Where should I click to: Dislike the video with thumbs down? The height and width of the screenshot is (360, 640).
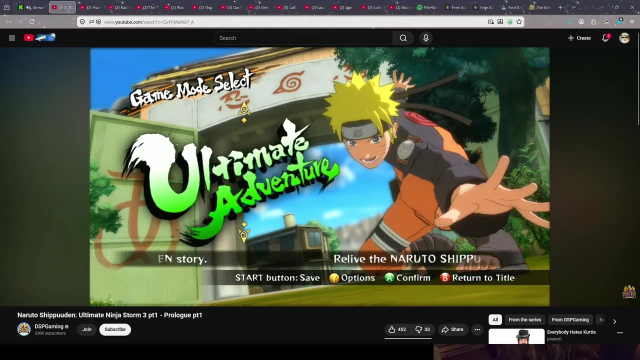tap(422, 329)
